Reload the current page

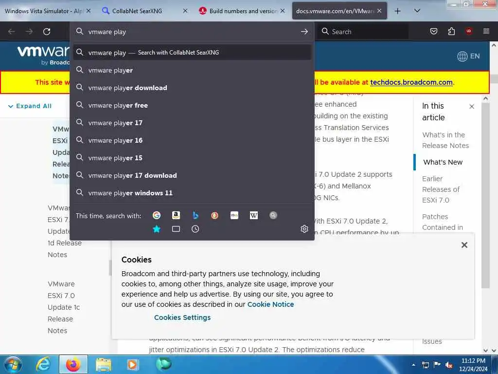click(x=47, y=32)
